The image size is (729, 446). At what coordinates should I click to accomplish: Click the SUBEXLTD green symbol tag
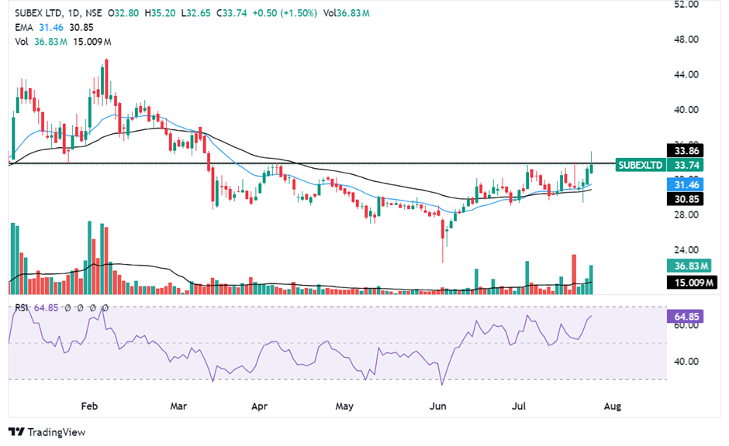click(640, 165)
